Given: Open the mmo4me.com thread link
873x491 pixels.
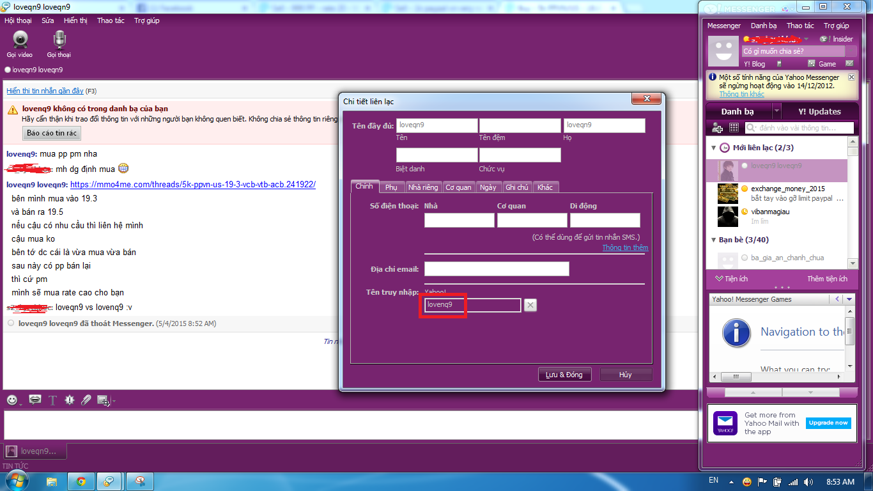Looking at the screenshot, I should [x=193, y=185].
